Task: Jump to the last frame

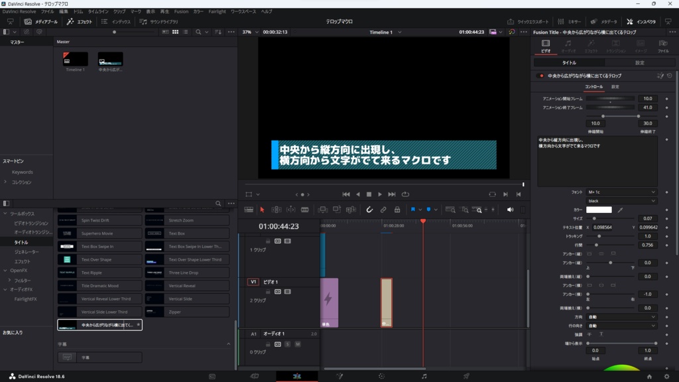Action: (x=391, y=194)
